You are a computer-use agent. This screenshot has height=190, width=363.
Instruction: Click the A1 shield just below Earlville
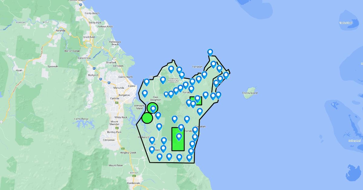point(116,103)
